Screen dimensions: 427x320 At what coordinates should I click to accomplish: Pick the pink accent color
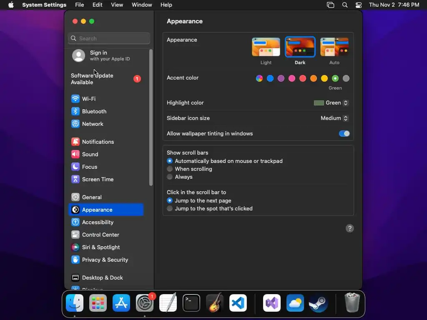[292, 79]
